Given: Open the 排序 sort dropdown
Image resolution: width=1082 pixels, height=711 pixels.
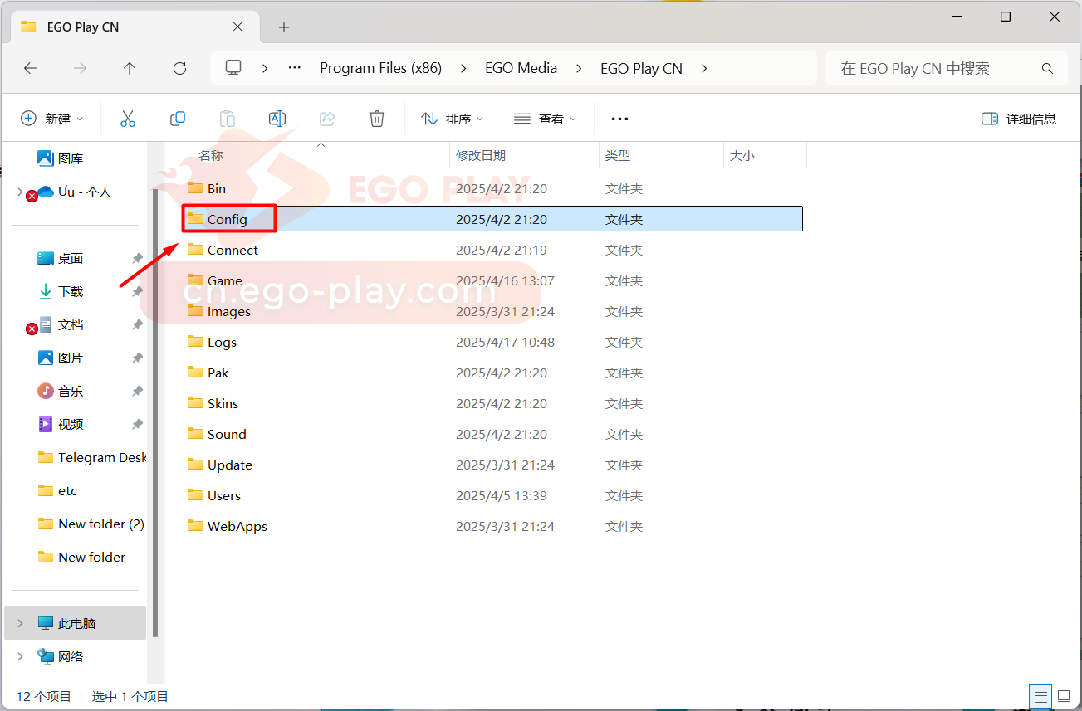Looking at the screenshot, I should [453, 119].
